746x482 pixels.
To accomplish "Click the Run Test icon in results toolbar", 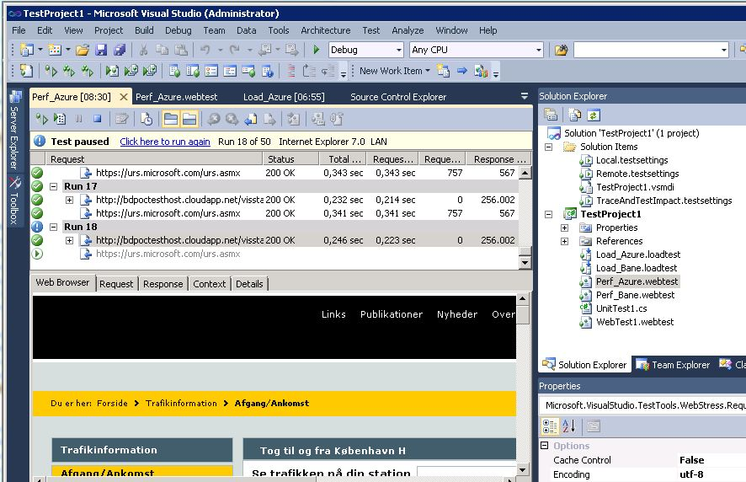I will pos(41,120).
